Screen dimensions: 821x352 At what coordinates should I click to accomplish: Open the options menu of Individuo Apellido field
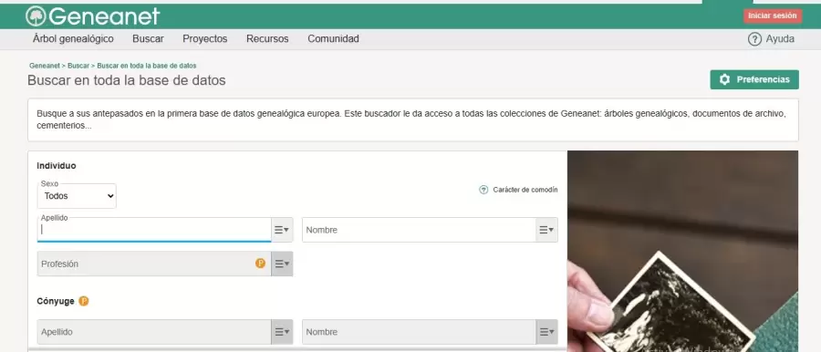(x=282, y=230)
